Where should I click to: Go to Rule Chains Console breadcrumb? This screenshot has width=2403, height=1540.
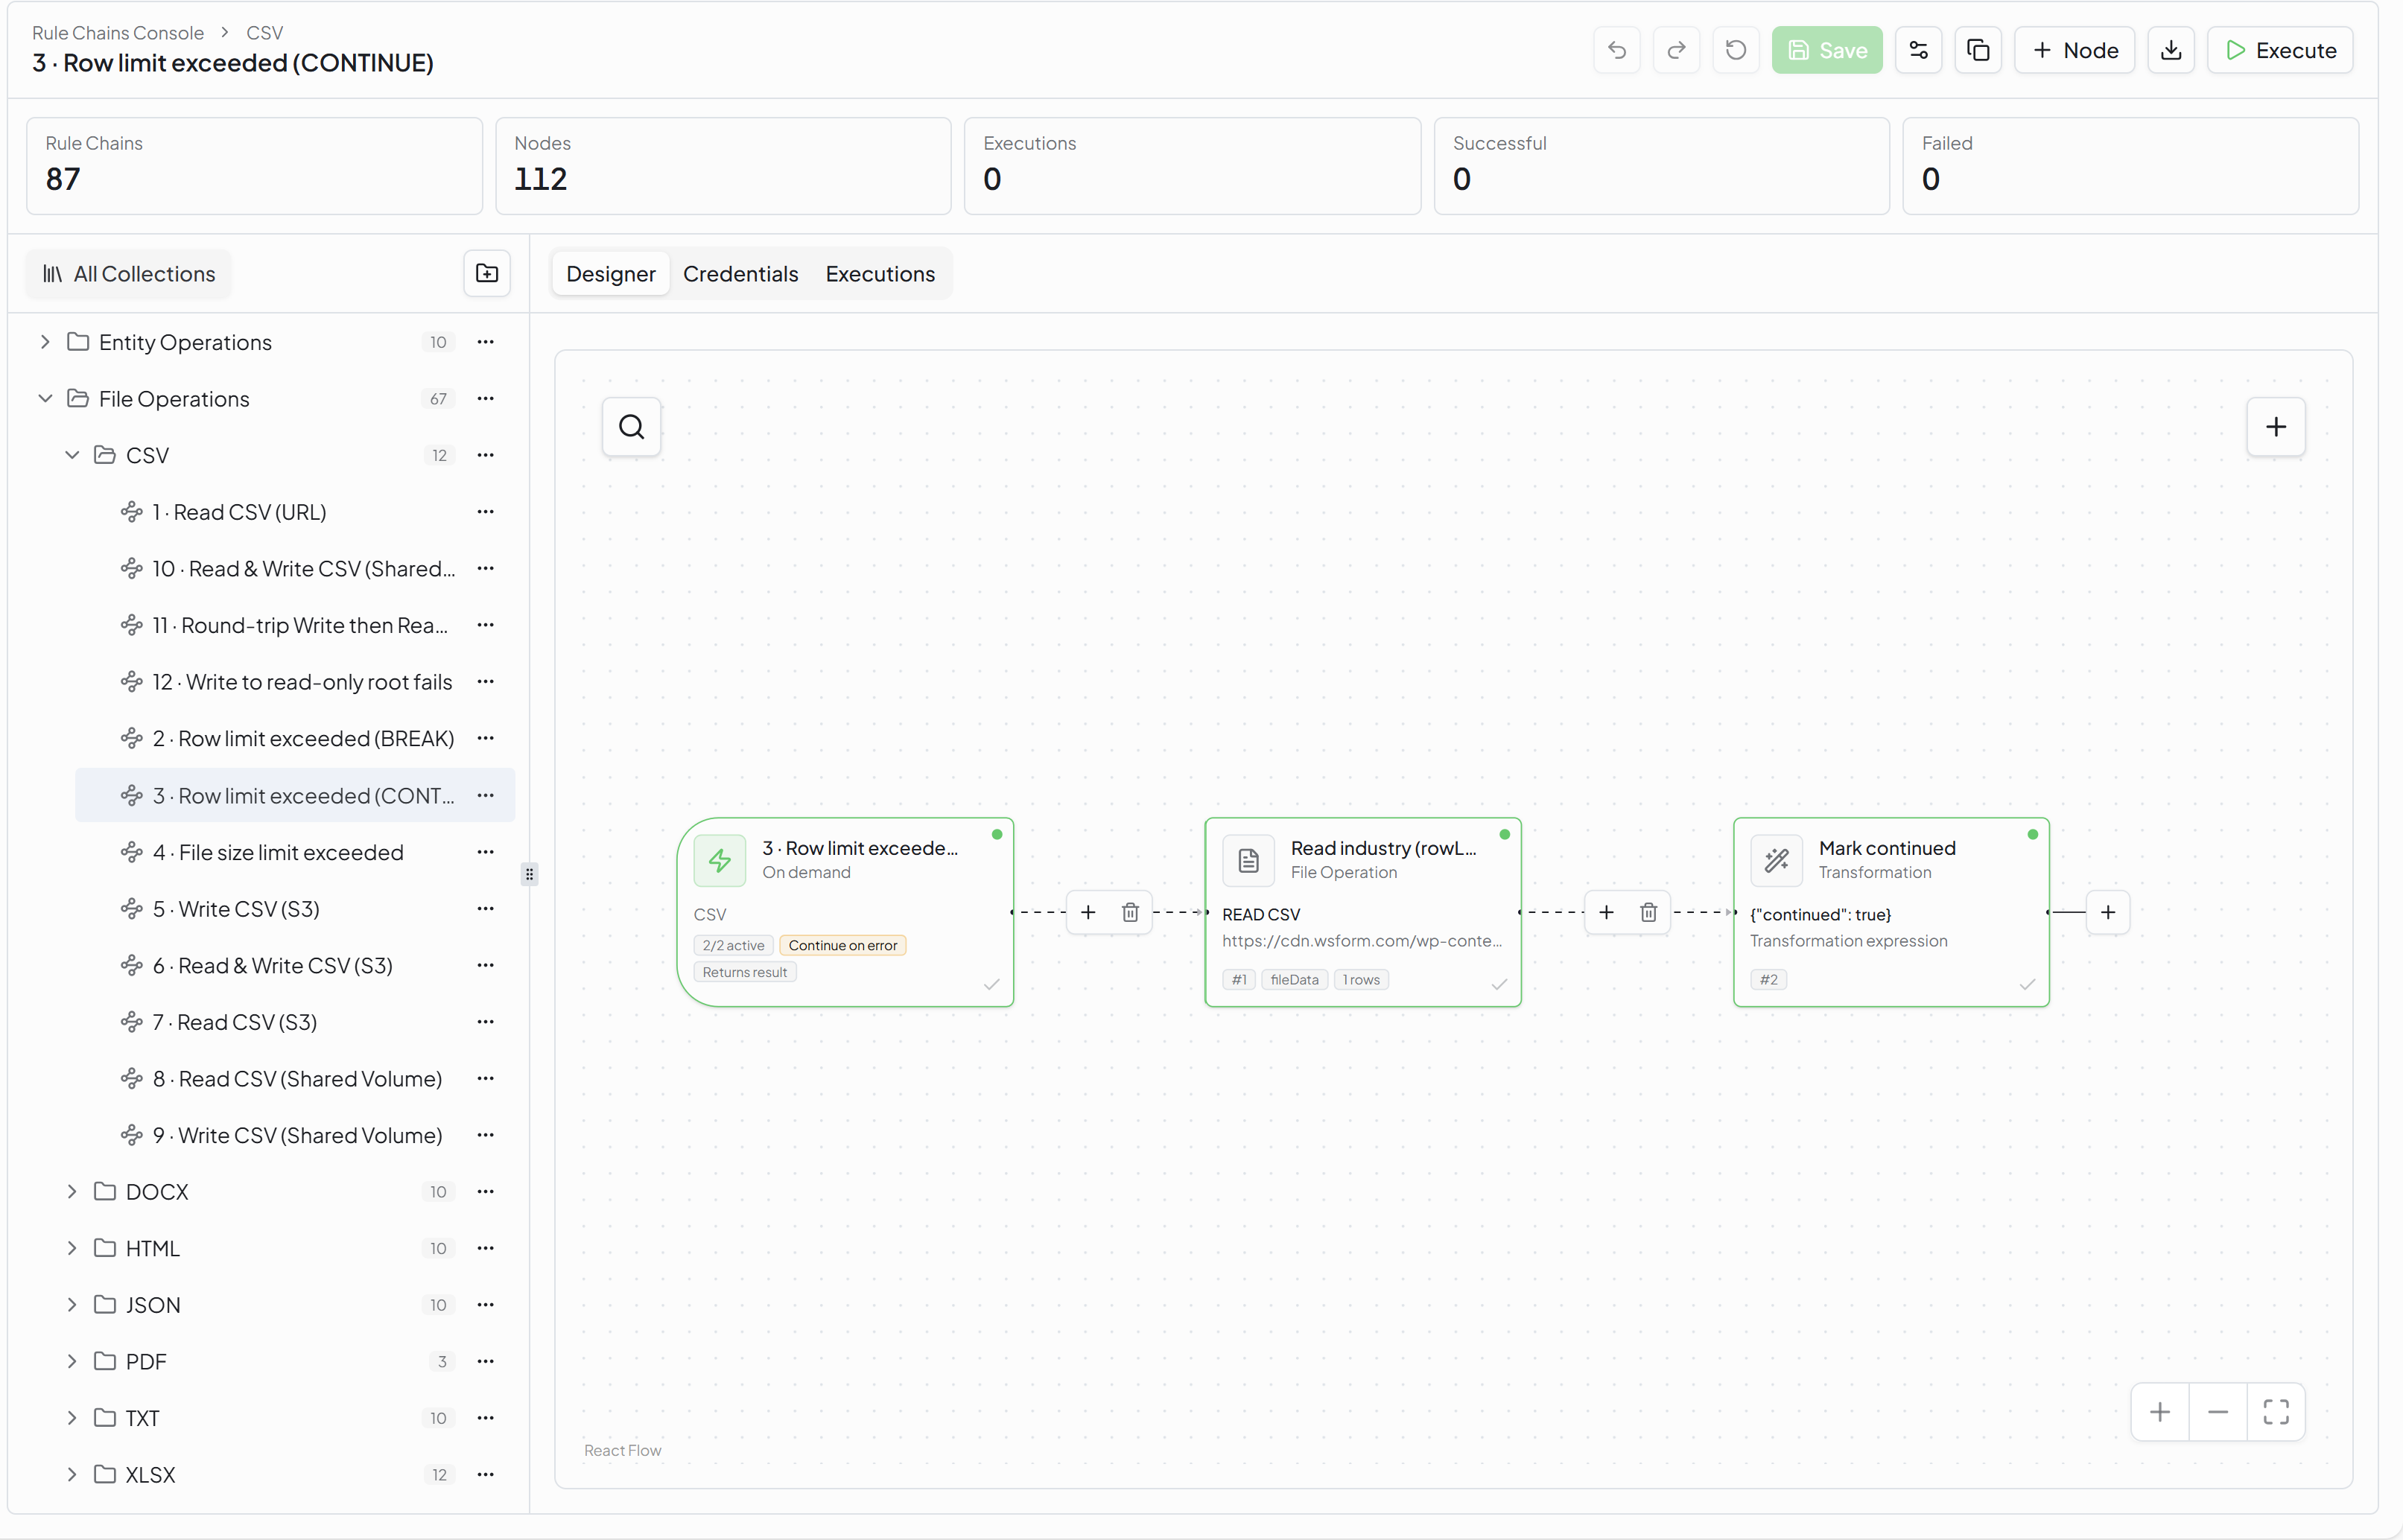(118, 33)
